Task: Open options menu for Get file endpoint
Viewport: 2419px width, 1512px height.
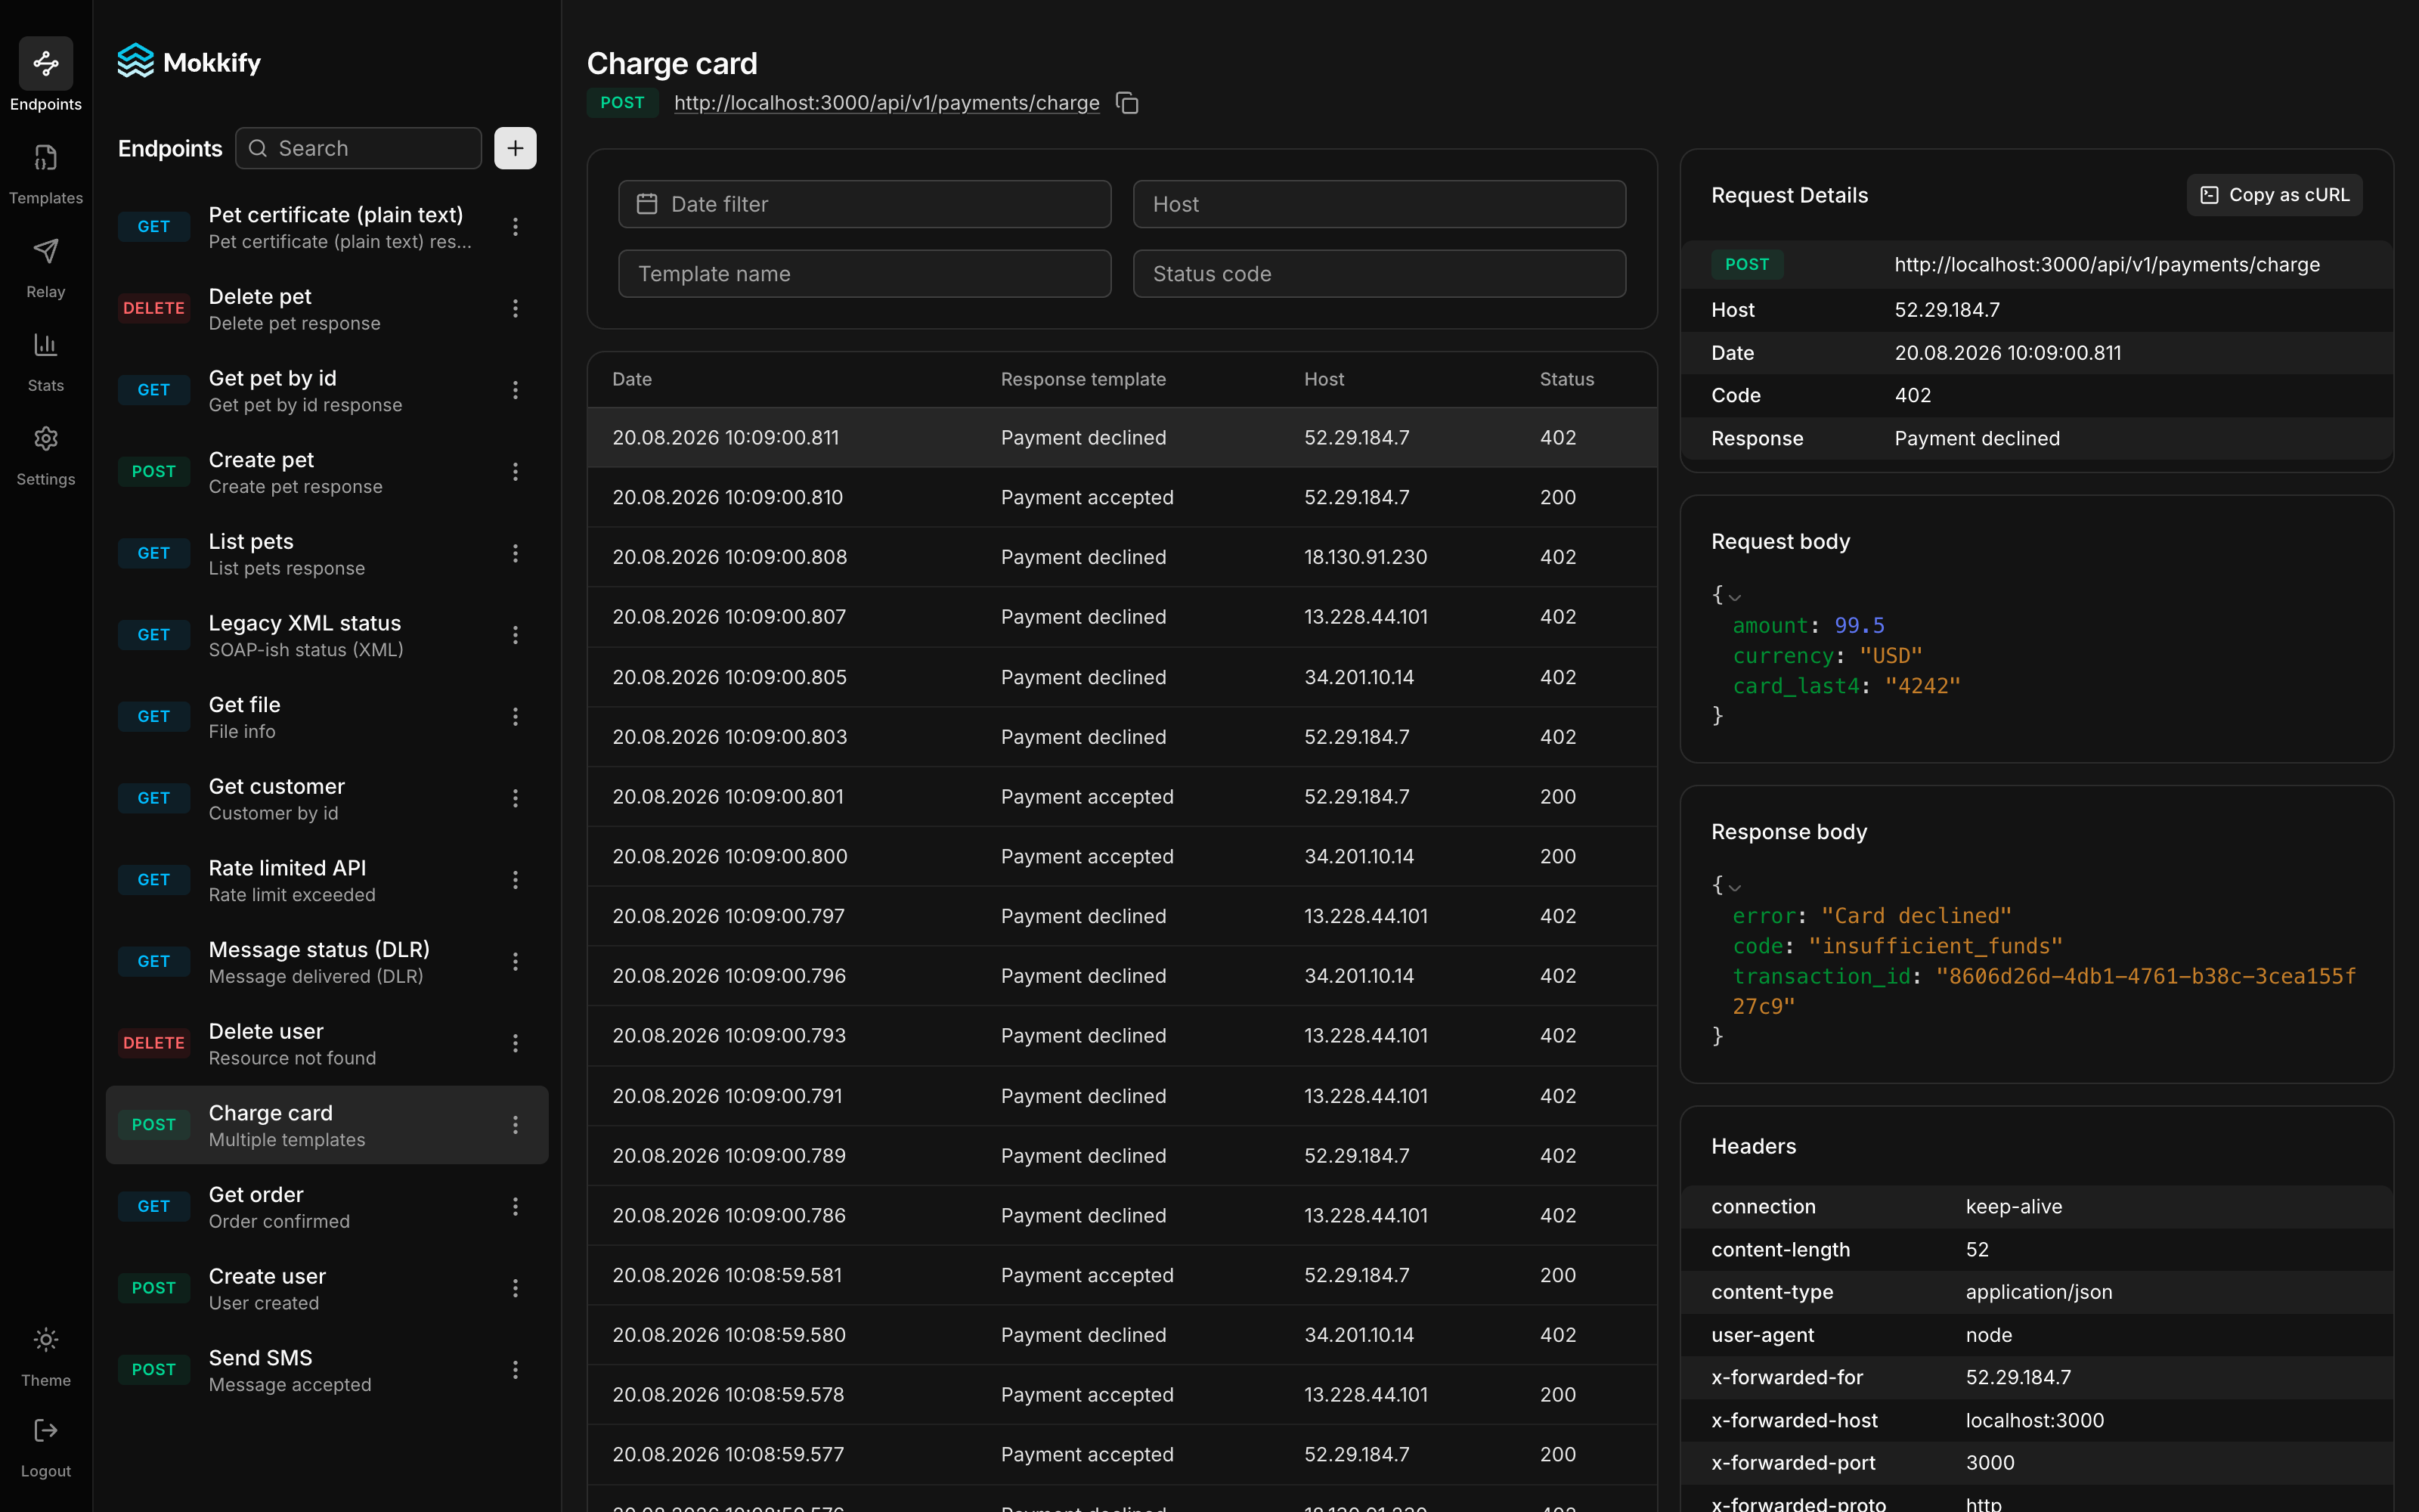Action: [x=516, y=717]
